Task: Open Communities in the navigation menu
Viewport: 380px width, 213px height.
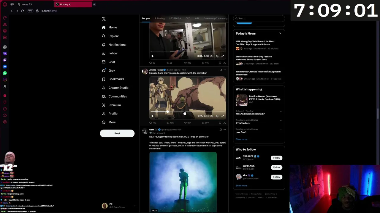Action: click(114, 96)
